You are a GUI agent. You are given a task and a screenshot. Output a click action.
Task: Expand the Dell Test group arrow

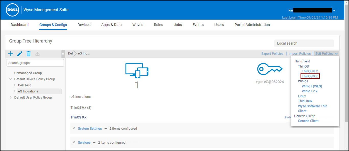click(15, 85)
